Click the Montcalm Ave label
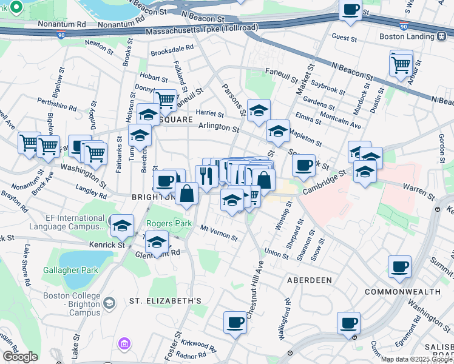This screenshot has height=364, width=454. tap(340, 120)
